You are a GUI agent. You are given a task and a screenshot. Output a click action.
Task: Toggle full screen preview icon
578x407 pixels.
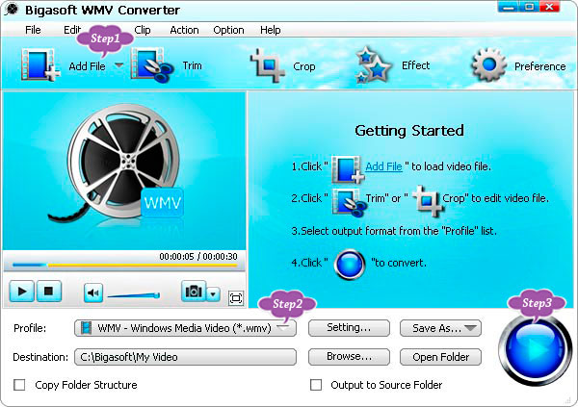click(236, 297)
